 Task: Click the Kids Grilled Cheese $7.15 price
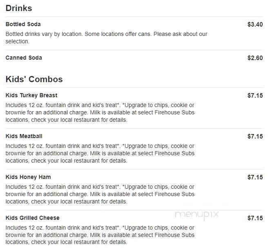tap(255, 218)
